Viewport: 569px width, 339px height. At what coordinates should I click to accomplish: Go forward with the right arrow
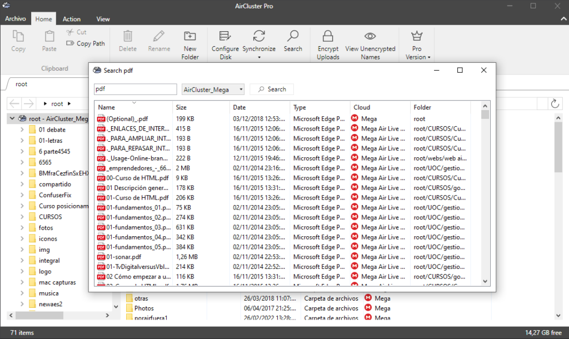pos(29,104)
